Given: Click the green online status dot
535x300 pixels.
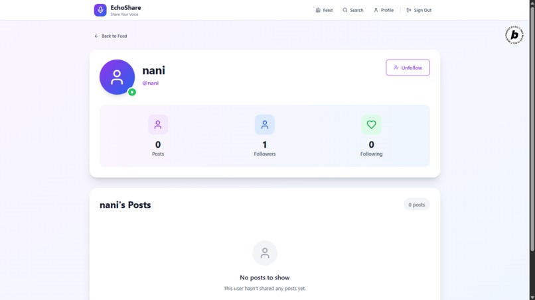Looking at the screenshot, I should (x=132, y=92).
